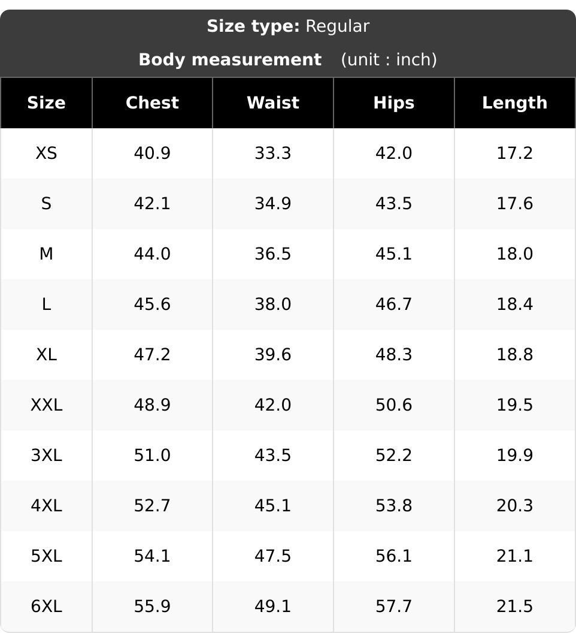
Task: Click the Chest column header
Action: pos(153,103)
